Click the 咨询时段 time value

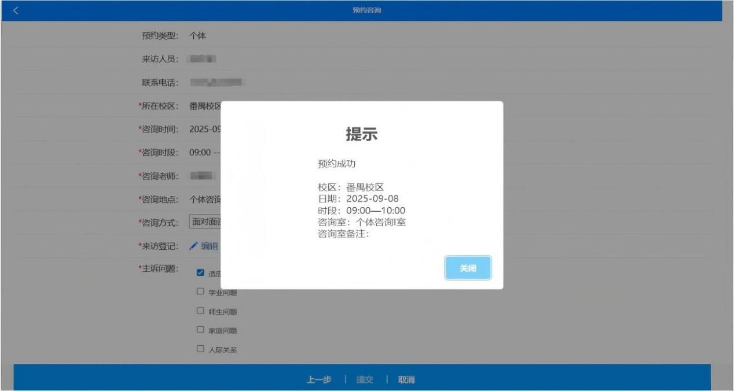point(203,152)
